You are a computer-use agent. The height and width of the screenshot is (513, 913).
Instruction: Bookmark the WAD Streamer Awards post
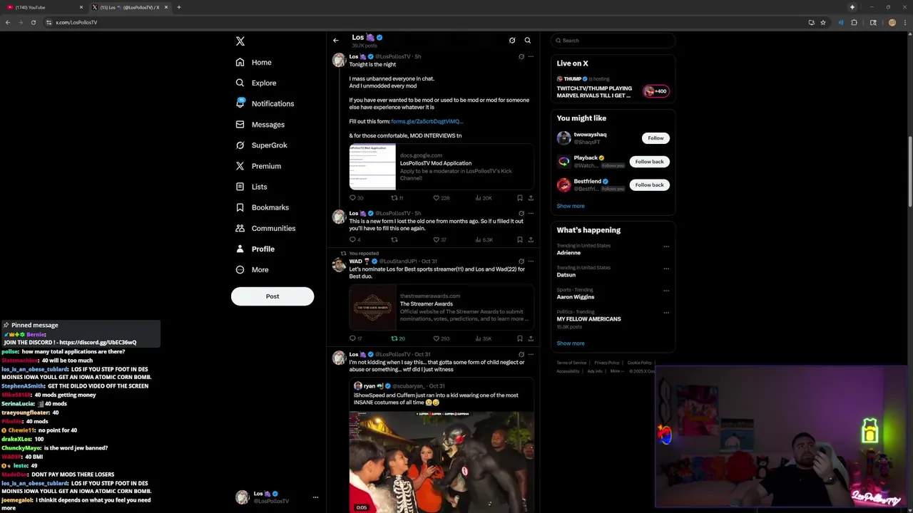[x=520, y=338]
